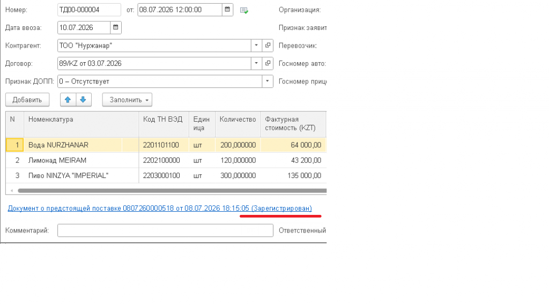Open calendar picker for document date
This screenshot has width=549, height=306.
(227, 10)
